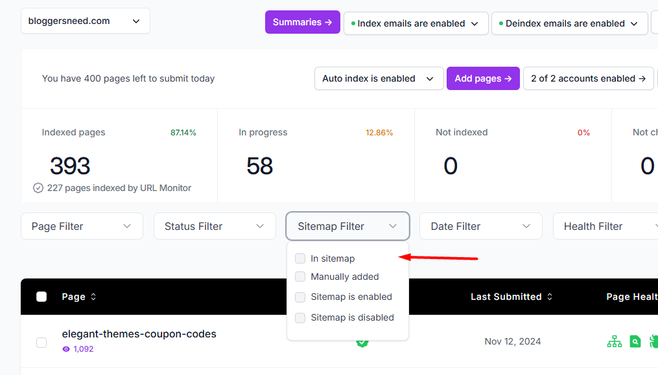Open 2 of 2 accounts enabled
Screen dimensions: 658x375
pyautogui.click(x=589, y=78)
